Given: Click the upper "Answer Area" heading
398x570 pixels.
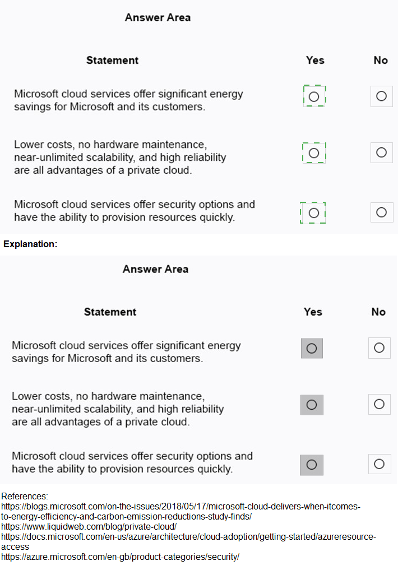Looking at the screenshot, I should (x=158, y=17).
